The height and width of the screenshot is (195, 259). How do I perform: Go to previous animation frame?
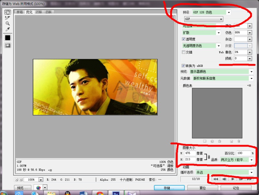[224, 179]
